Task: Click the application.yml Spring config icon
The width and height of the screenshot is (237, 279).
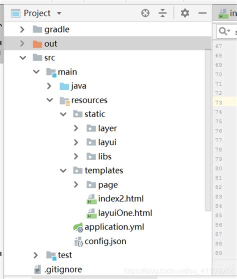Action: click(78, 227)
